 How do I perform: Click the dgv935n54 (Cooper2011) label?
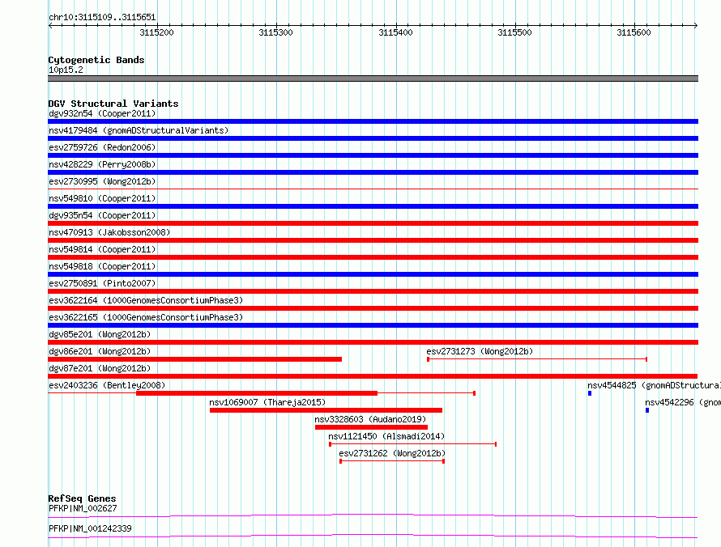pos(102,215)
